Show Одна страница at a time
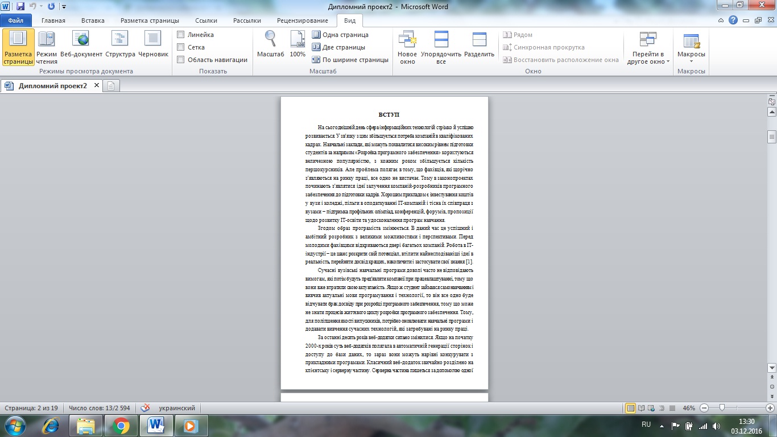 340,35
